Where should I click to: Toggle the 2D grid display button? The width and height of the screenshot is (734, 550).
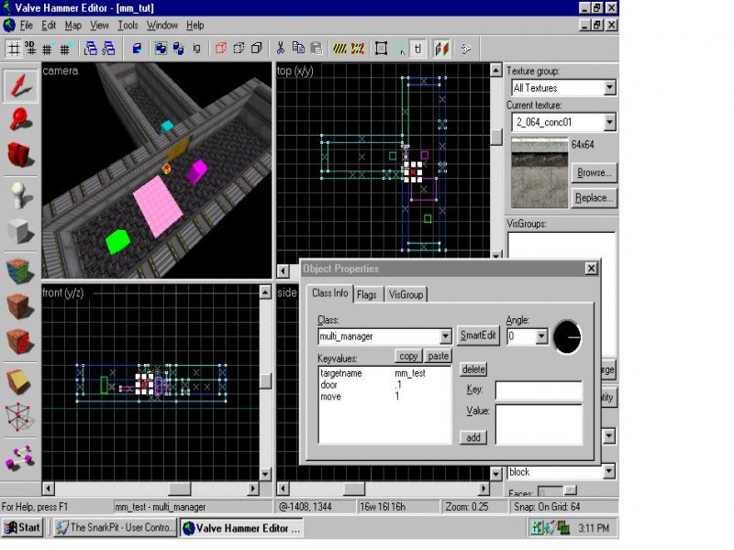pyautogui.click(x=14, y=48)
